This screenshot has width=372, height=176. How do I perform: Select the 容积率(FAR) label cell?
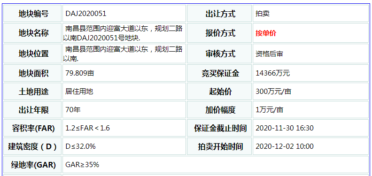(32, 128)
